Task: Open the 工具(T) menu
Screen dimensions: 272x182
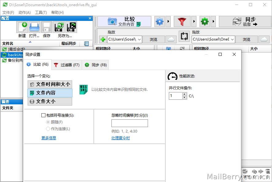Action: tap(41, 13)
